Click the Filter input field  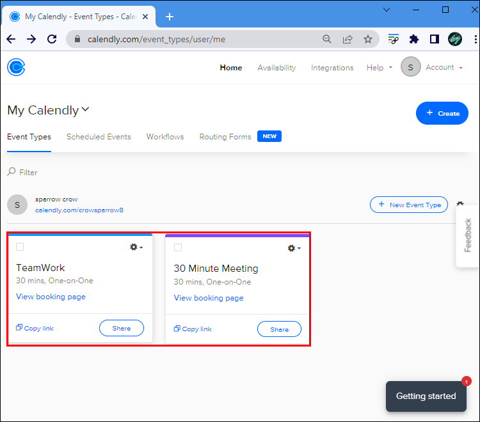coord(28,173)
